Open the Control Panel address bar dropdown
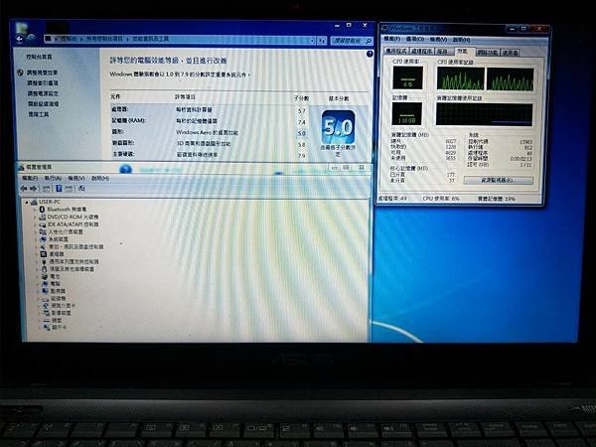This screenshot has width=596, height=447. [313, 41]
